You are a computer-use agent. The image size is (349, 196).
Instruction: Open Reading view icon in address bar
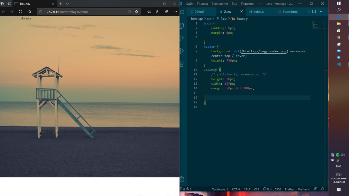click(130, 12)
